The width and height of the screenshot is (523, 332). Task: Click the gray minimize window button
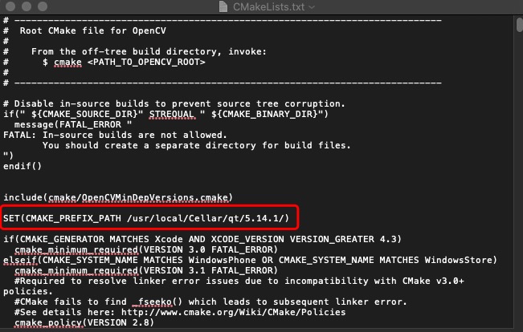coord(27,6)
